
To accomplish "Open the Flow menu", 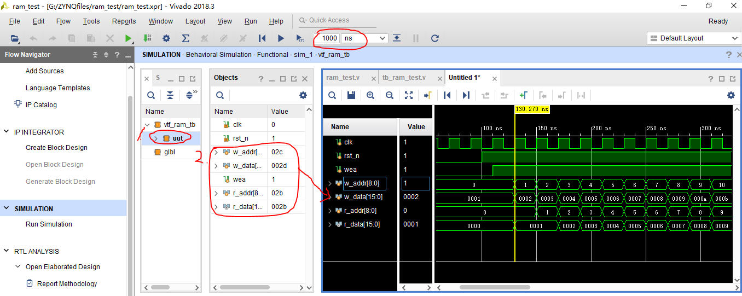I will click(x=63, y=21).
